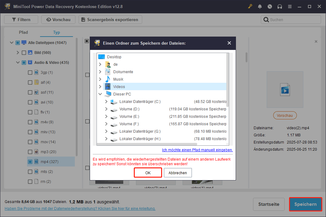
Task: Click the disc icon in title bar
Action: 270,7
